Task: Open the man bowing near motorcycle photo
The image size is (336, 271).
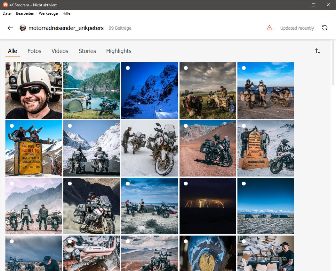Action: click(x=34, y=253)
